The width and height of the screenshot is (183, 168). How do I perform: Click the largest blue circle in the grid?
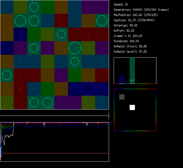(x=88, y=89)
